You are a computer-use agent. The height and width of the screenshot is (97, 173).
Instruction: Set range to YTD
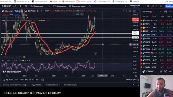(x=26, y=80)
